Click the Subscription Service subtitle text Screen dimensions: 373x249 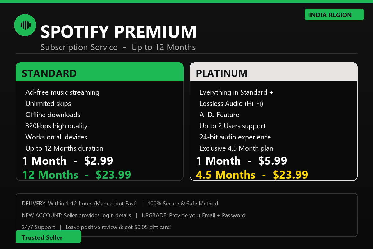[x=118, y=47]
